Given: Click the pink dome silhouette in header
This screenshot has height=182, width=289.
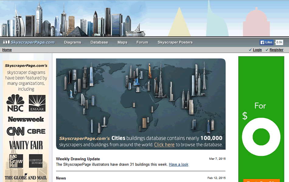Looking at the screenshot, I should pyautogui.click(x=256, y=22).
